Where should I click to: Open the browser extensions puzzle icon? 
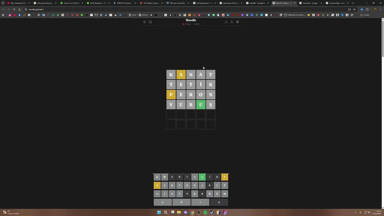pos(367,9)
